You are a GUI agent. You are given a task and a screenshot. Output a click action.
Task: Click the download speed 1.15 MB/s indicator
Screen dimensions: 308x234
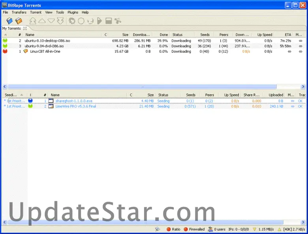(263, 229)
